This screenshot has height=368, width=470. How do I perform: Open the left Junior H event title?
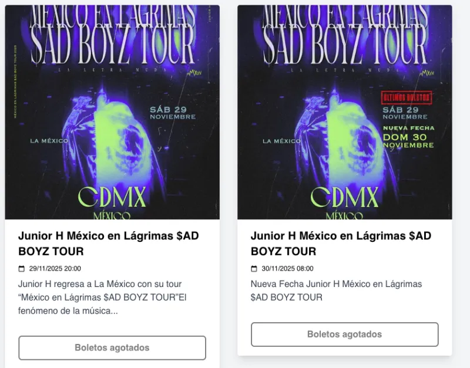point(109,244)
